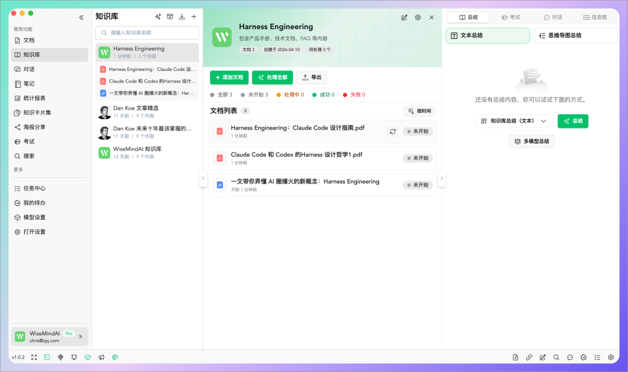628x372 pixels.
Task: Open knowledge base settings gear in header
Action: (x=418, y=17)
